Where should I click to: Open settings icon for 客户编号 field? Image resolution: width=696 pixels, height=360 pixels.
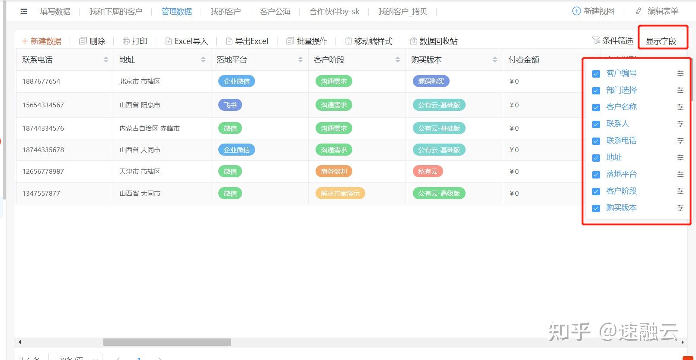pyautogui.click(x=680, y=73)
